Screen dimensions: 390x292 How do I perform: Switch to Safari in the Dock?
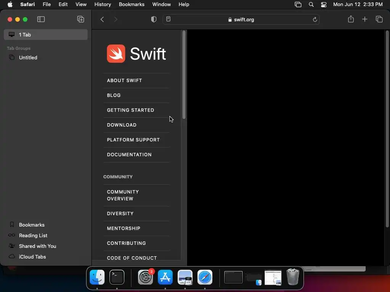[x=205, y=277]
